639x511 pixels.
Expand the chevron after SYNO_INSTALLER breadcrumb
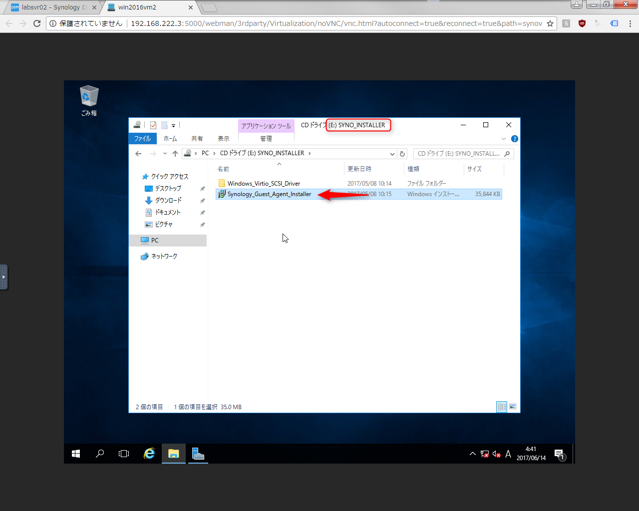point(310,153)
